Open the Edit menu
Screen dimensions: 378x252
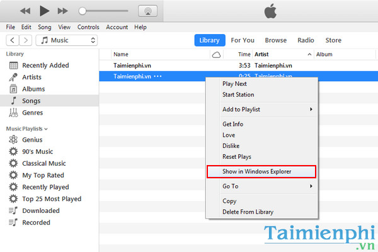[x=26, y=27]
